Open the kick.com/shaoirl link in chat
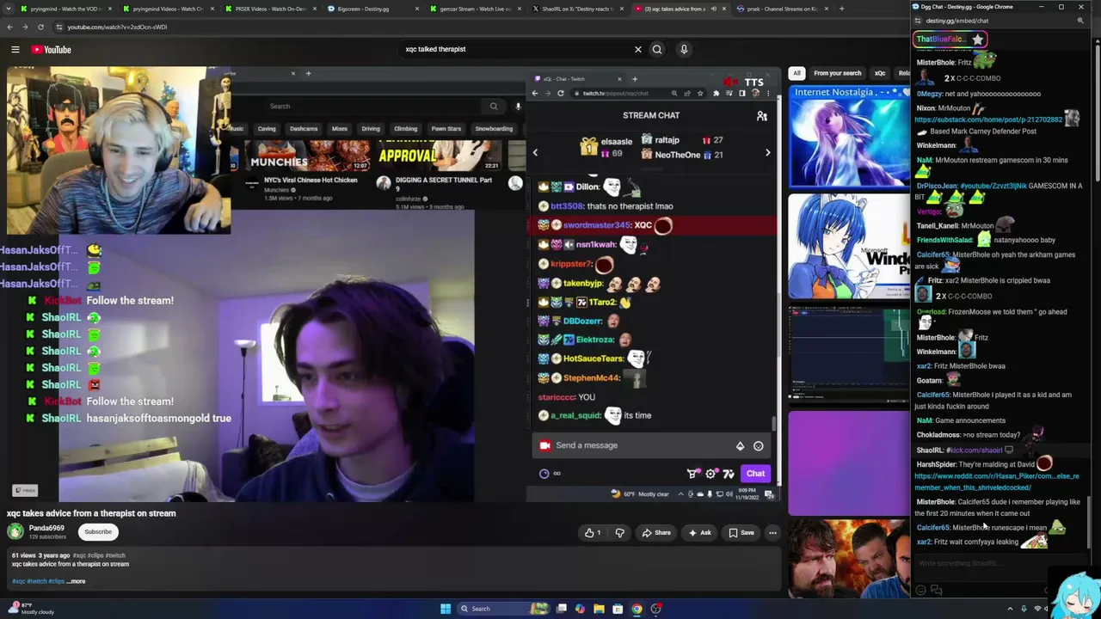 (x=975, y=450)
